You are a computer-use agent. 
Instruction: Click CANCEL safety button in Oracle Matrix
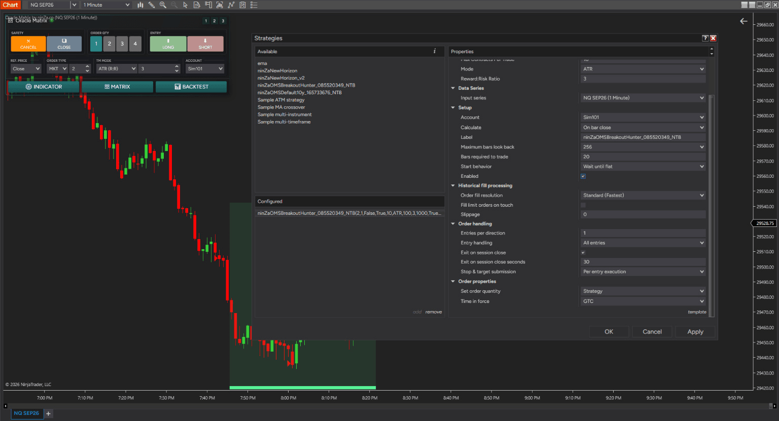(28, 44)
